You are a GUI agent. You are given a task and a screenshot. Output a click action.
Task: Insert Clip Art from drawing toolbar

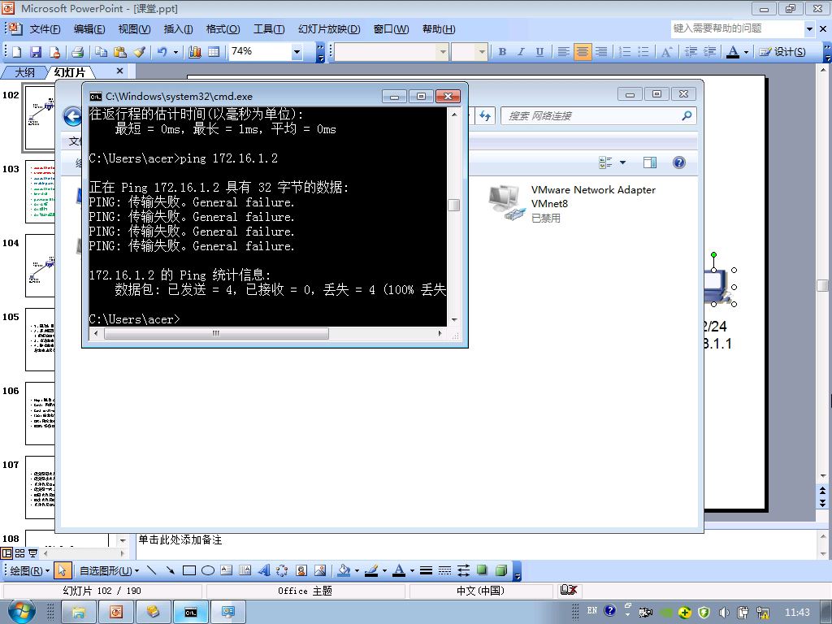tap(301, 570)
